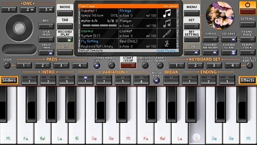The height and width of the screenshot is (145, 257).
Task: Select the Flanger sound row
Action: click(138, 23)
